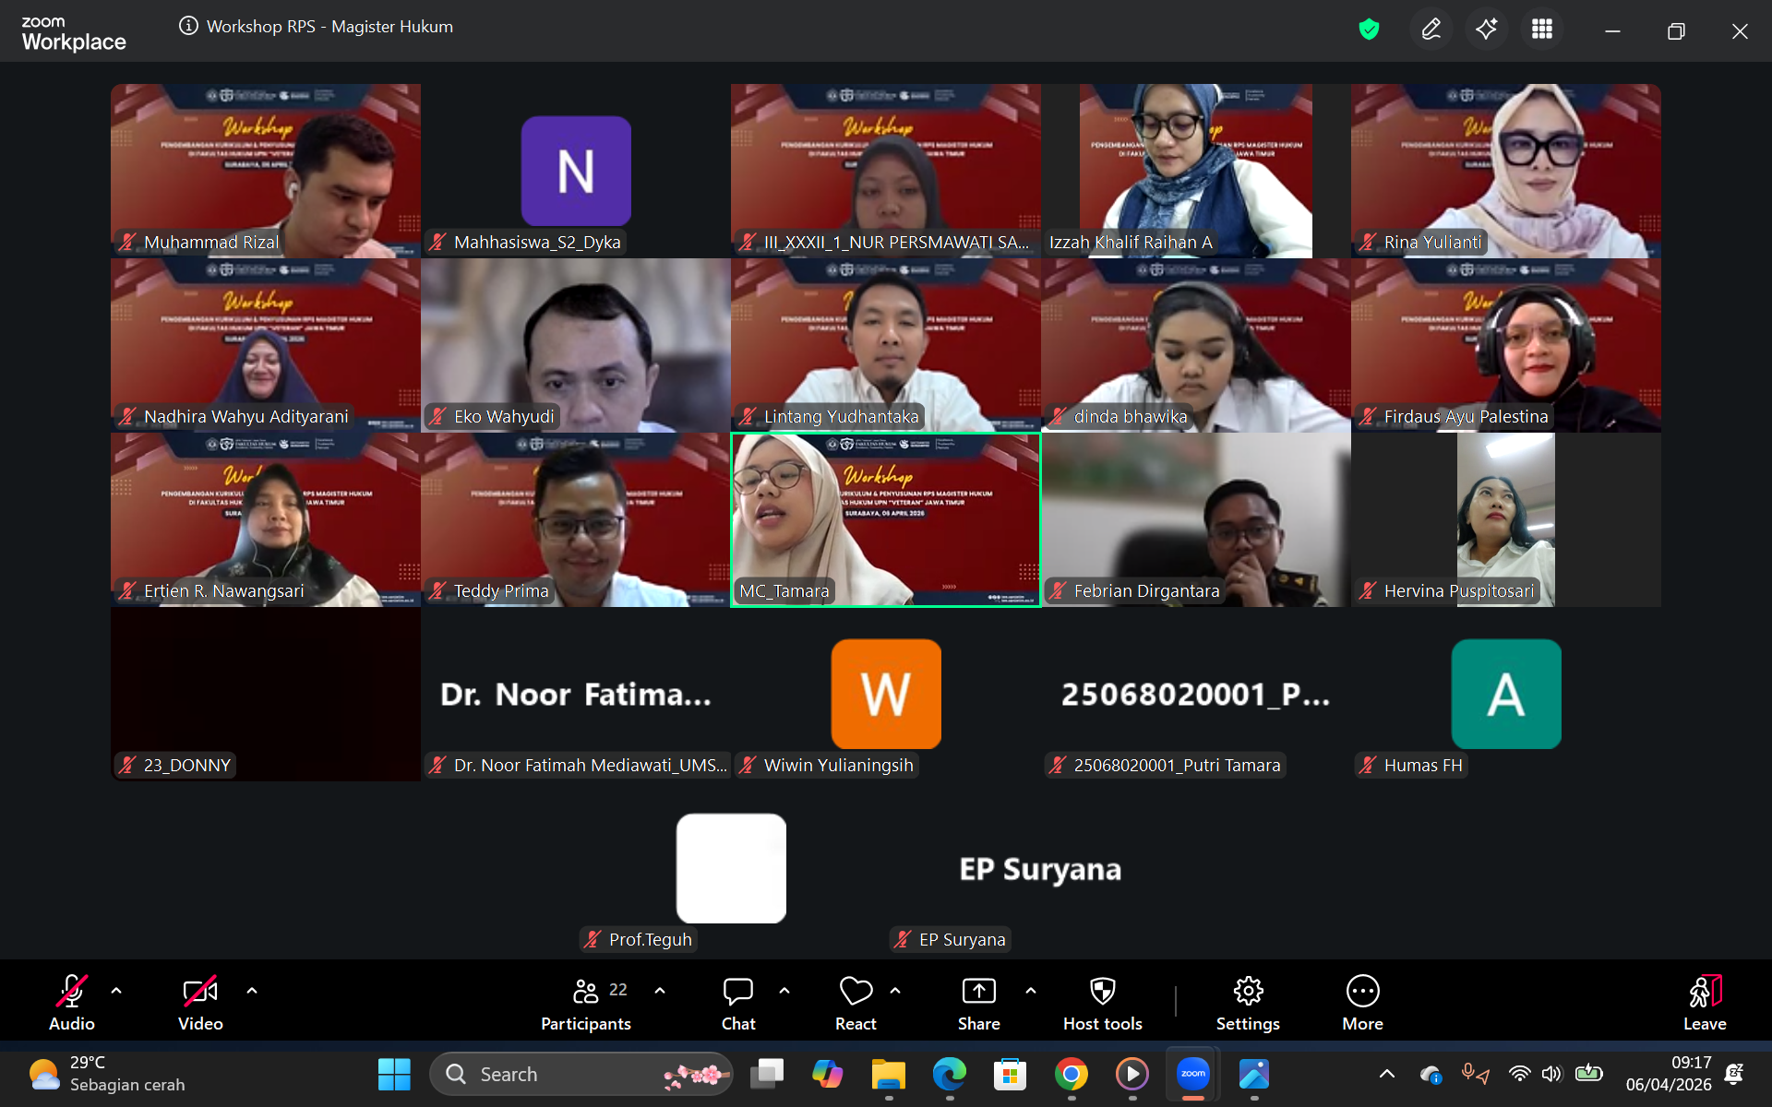Click the meeting info icon
The height and width of the screenshot is (1107, 1772).
[x=188, y=26]
